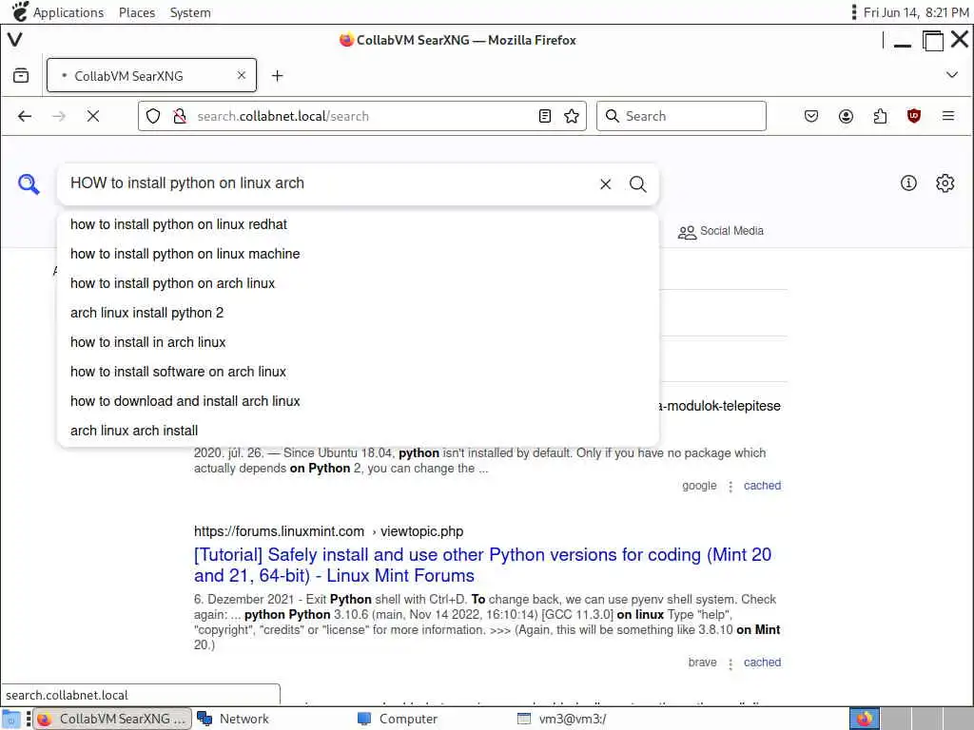This screenshot has width=974, height=730.
Task: Close the CollabVM SearXNG tab
Action: 242,75
